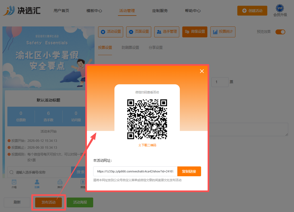The image size is (294, 212).
Task: Open the 页面设置 section
Action: pos(139,32)
